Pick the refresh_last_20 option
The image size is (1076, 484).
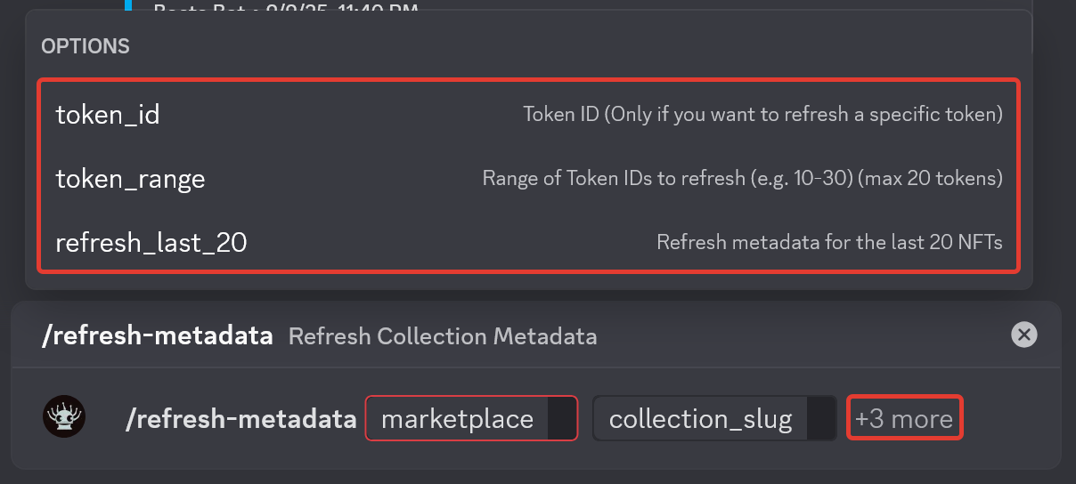151,242
